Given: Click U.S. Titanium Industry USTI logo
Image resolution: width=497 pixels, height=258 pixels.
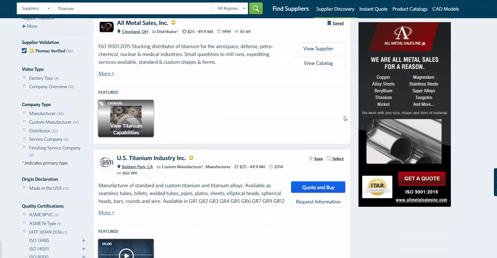Looking at the screenshot, I should [x=106, y=162].
